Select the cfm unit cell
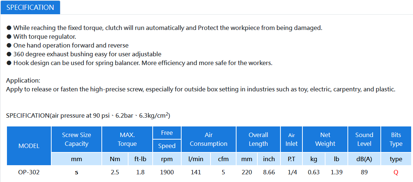This screenshot has height=182, width=413. click(x=223, y=159)
